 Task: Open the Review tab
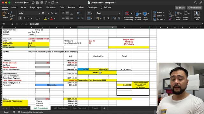pos(71,8)
